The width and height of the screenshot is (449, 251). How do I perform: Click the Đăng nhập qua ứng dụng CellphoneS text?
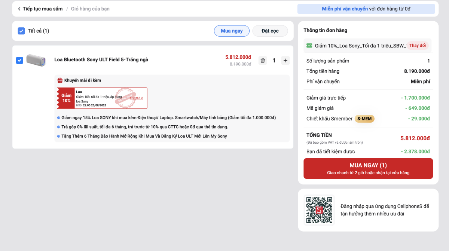click(x=385, y=210)
